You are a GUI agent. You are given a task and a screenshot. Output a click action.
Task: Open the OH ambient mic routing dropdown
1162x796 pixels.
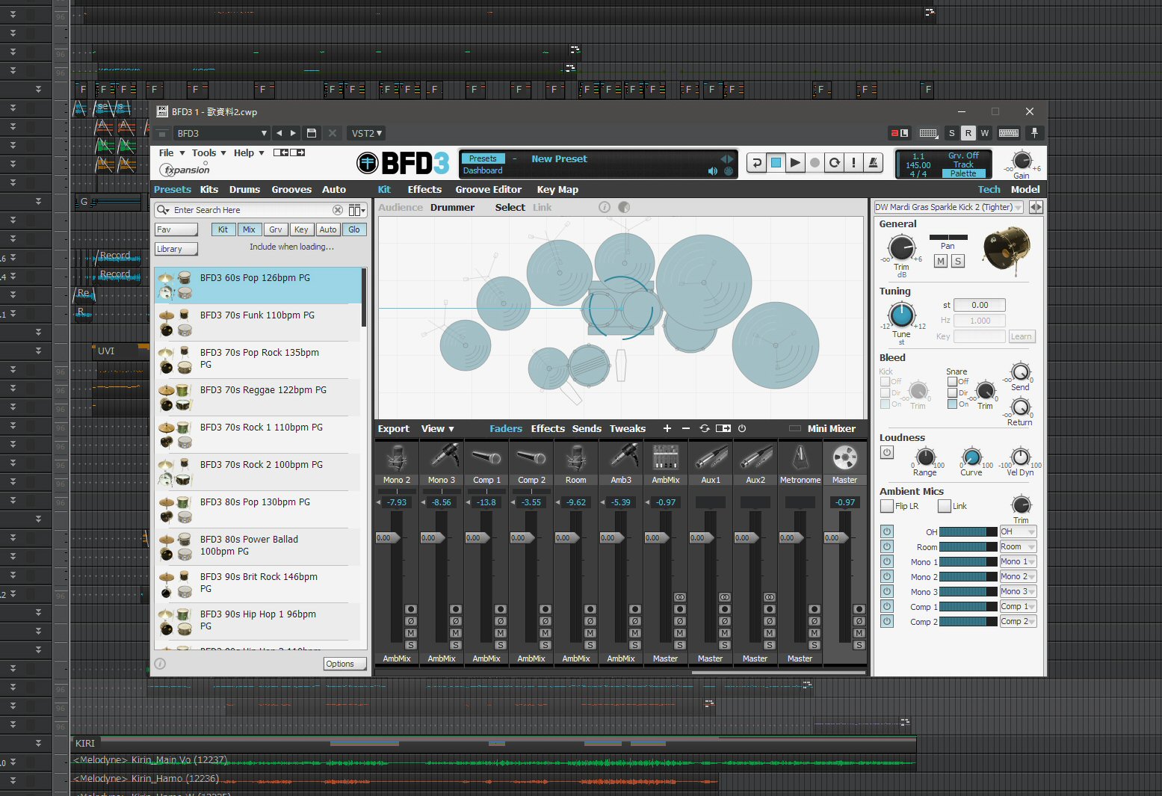[x=1019, y=531]
